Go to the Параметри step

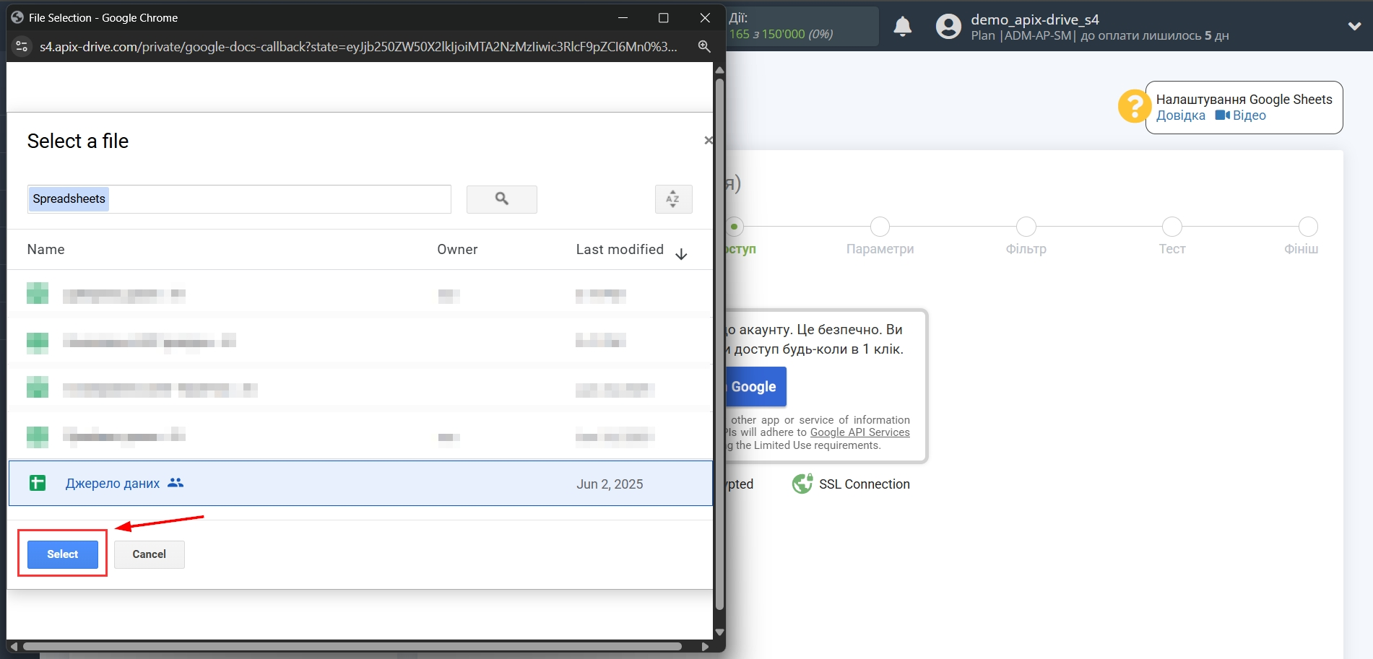pos(880,227)
